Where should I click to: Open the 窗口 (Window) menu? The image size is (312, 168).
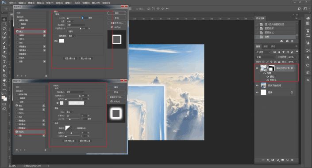tap(96, 3)
